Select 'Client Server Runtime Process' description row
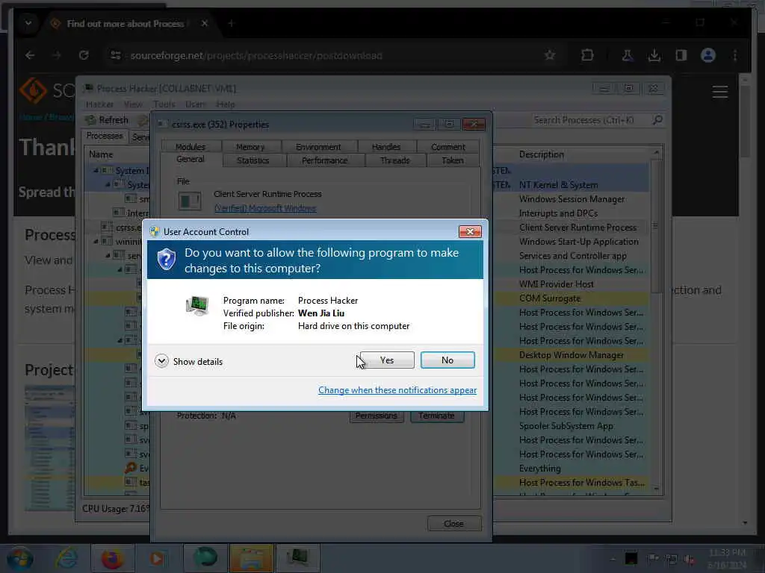 coord(577,228)
